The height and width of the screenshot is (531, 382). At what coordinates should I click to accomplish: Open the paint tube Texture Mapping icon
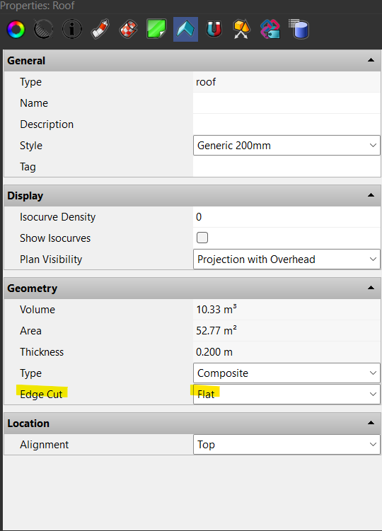point(100,29)
